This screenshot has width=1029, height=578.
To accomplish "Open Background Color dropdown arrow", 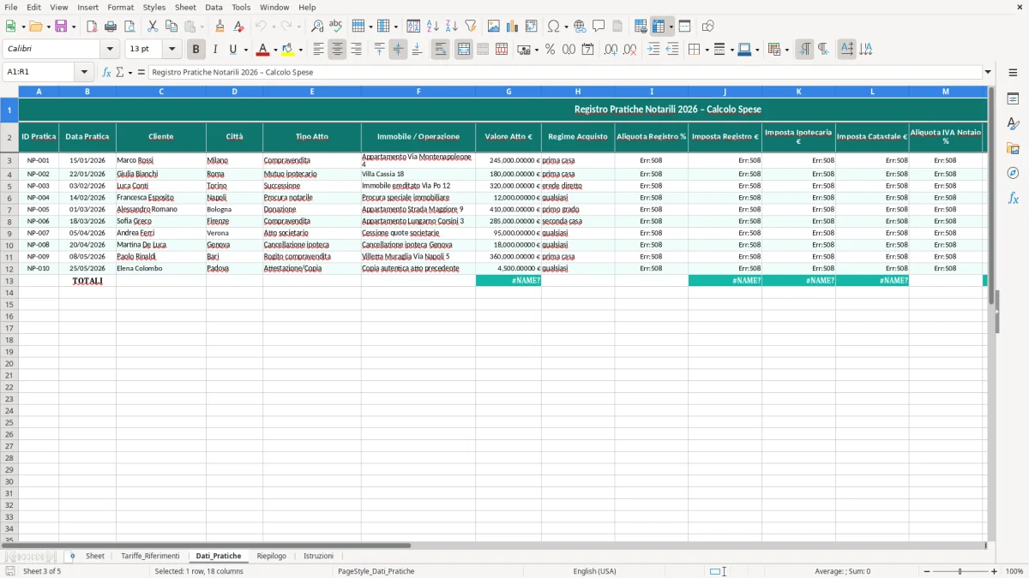I will point(300,50).
